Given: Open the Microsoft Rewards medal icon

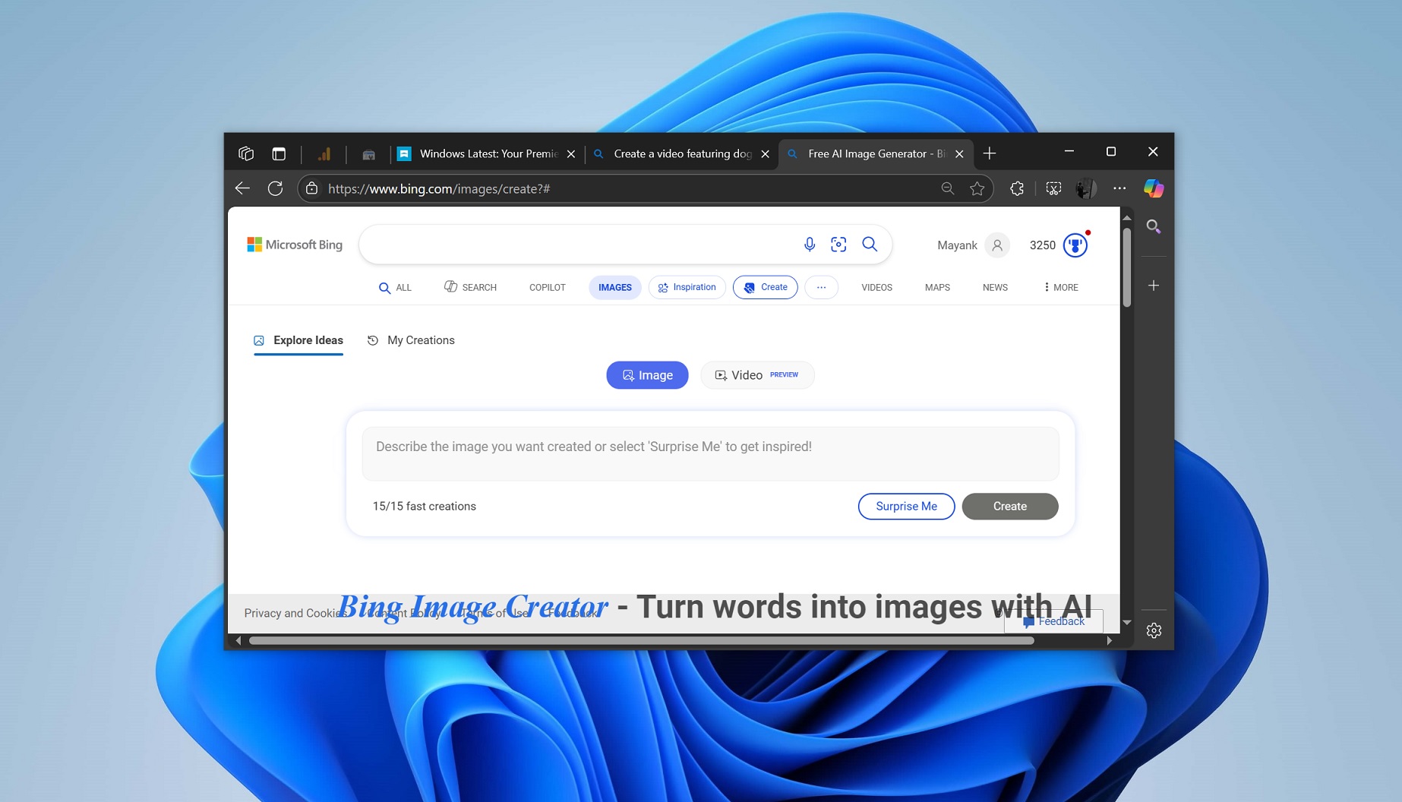Looking at the screenshot, I should (x=1075, y=245).
